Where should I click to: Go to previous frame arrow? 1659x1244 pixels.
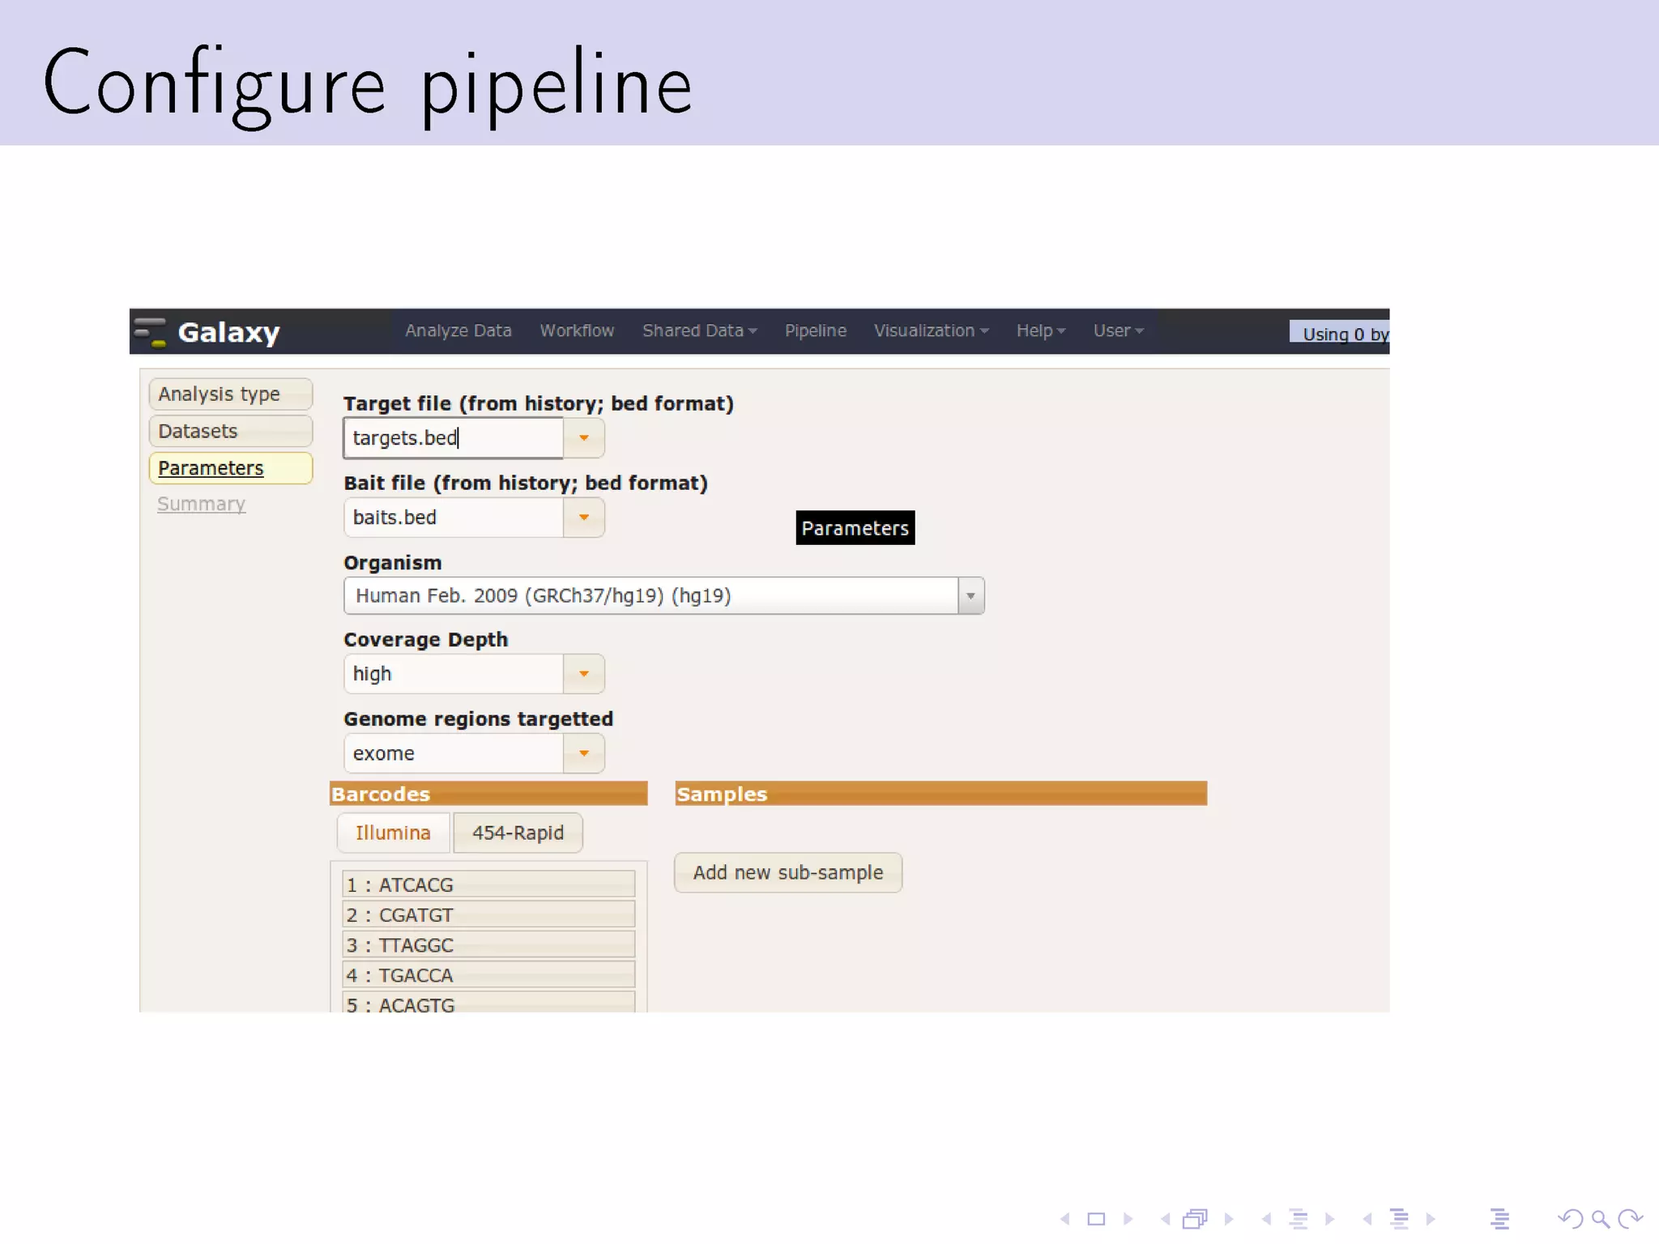click(1166, 1219)
